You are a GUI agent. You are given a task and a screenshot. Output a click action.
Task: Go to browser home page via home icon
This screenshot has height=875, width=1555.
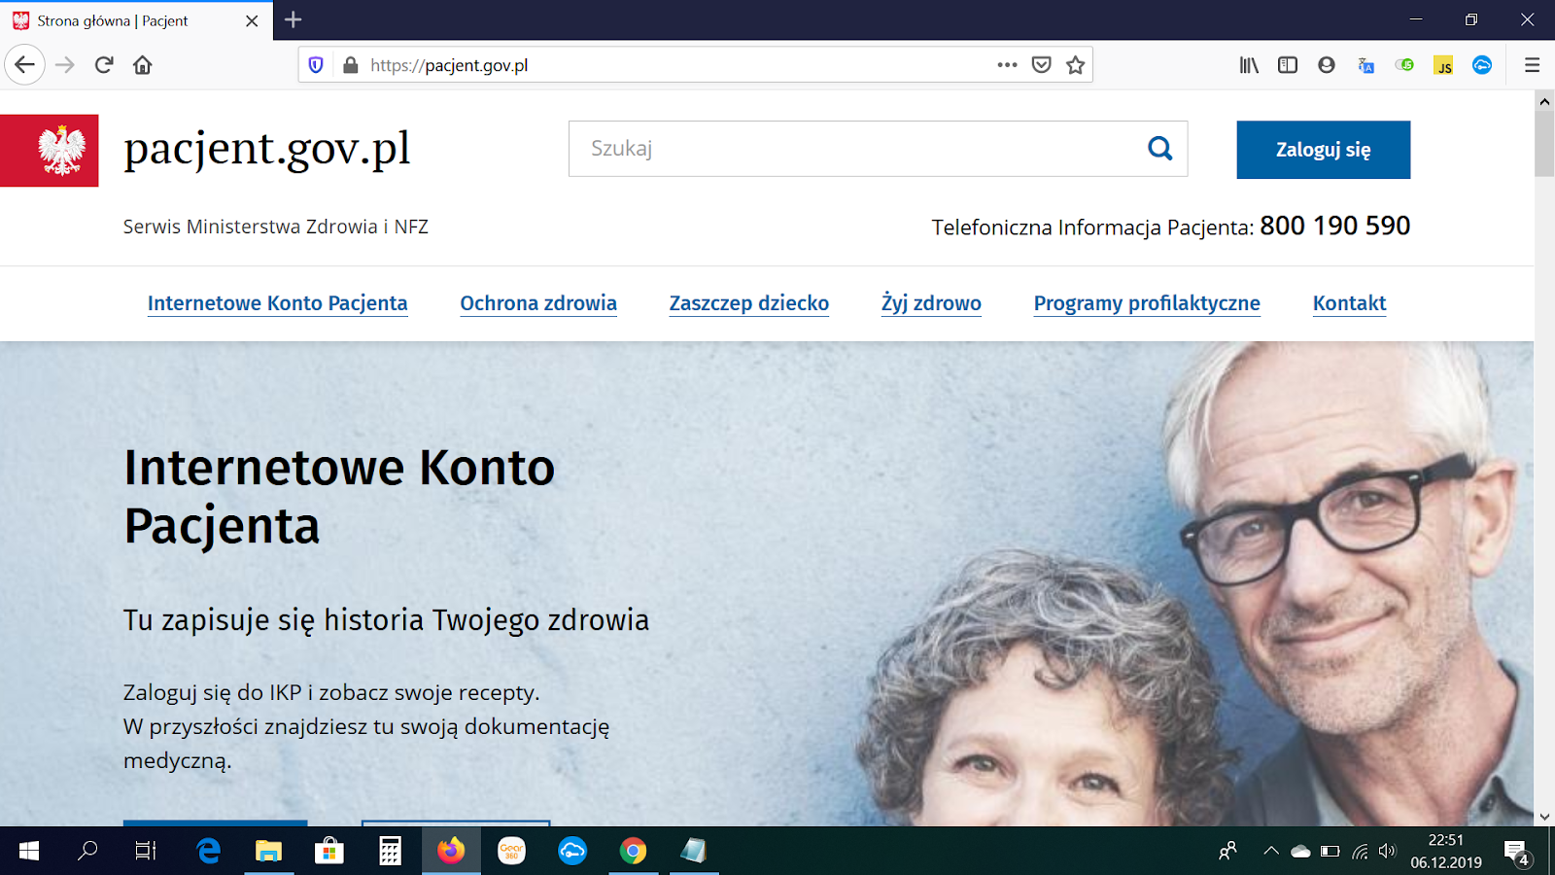(144, 64)
